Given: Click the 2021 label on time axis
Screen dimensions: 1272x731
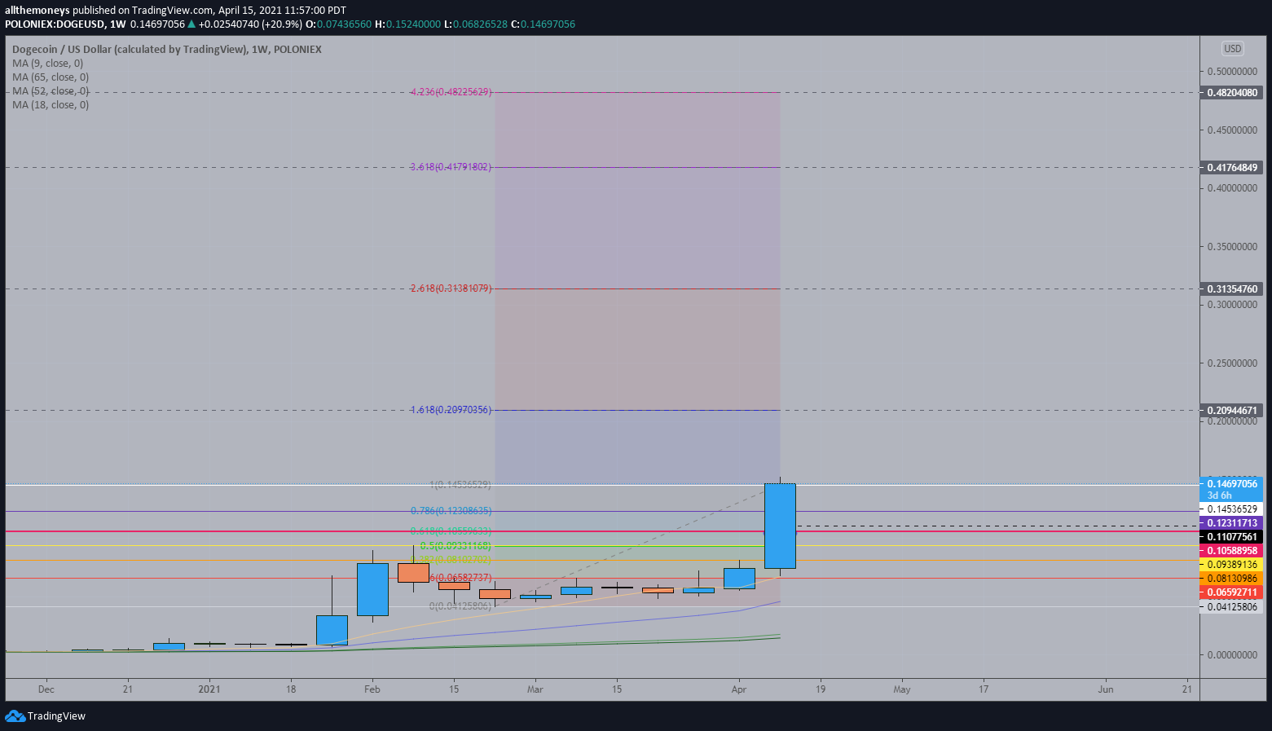Looking at the screenshot, I should [x=209, y=689].
